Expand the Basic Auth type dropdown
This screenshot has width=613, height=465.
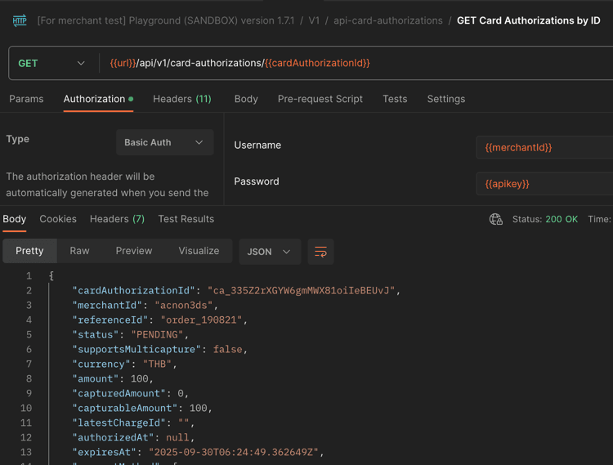click(164, 142)
